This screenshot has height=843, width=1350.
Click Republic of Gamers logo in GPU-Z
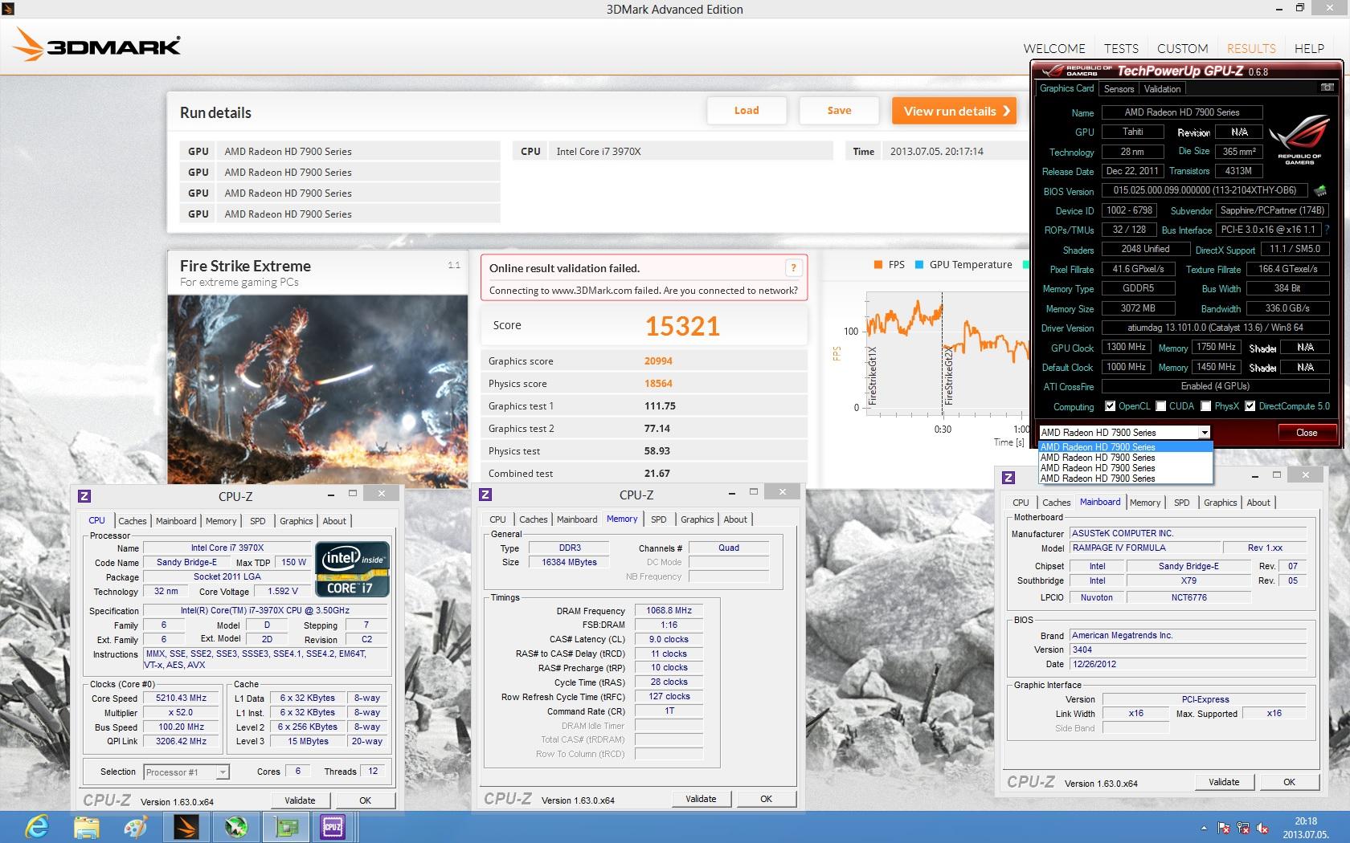(1299, 140)
